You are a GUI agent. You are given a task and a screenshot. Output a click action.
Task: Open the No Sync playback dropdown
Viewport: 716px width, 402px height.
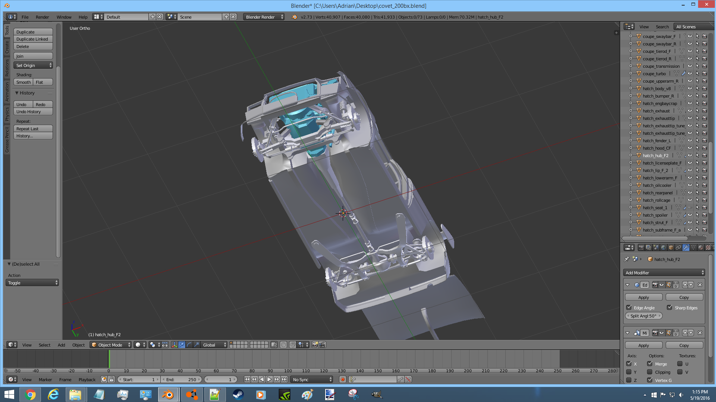click(x=312, y=380)
